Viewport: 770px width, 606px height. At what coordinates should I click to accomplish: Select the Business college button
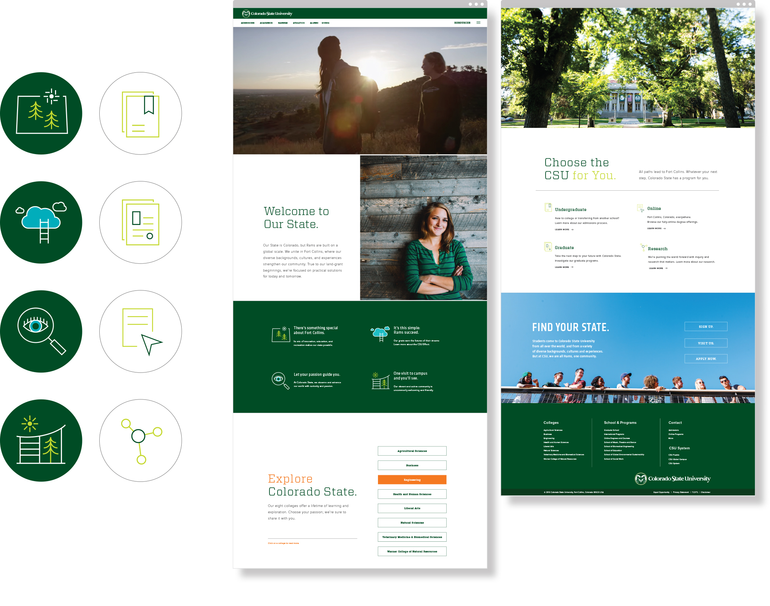412,465
